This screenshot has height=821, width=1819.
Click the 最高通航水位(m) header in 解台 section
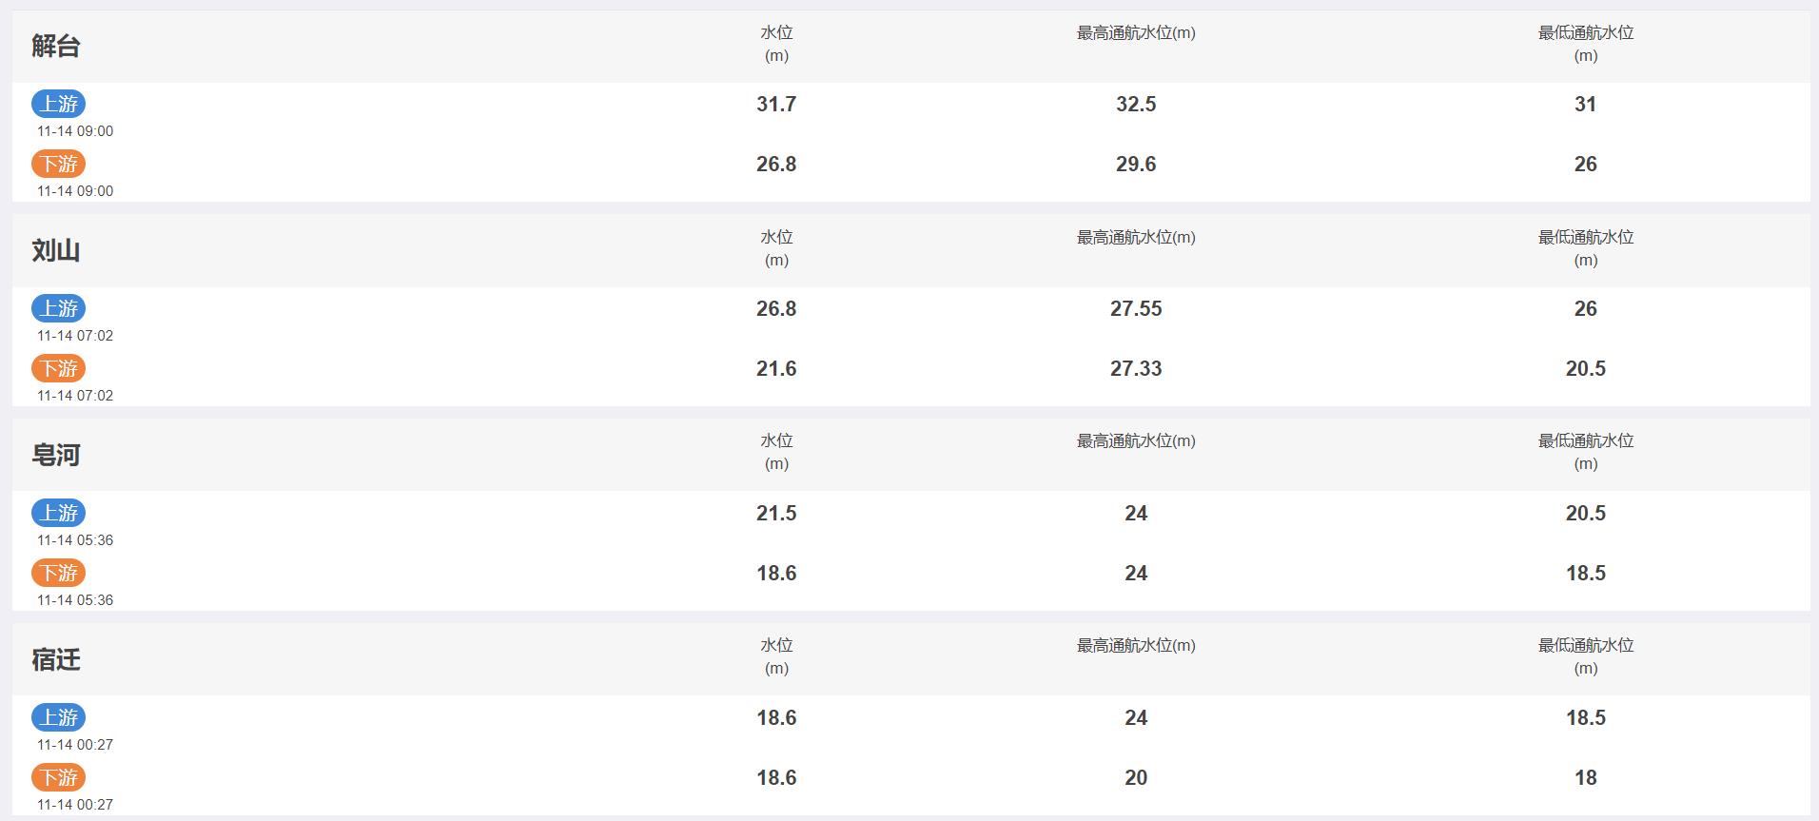(x=1136, y=33)
